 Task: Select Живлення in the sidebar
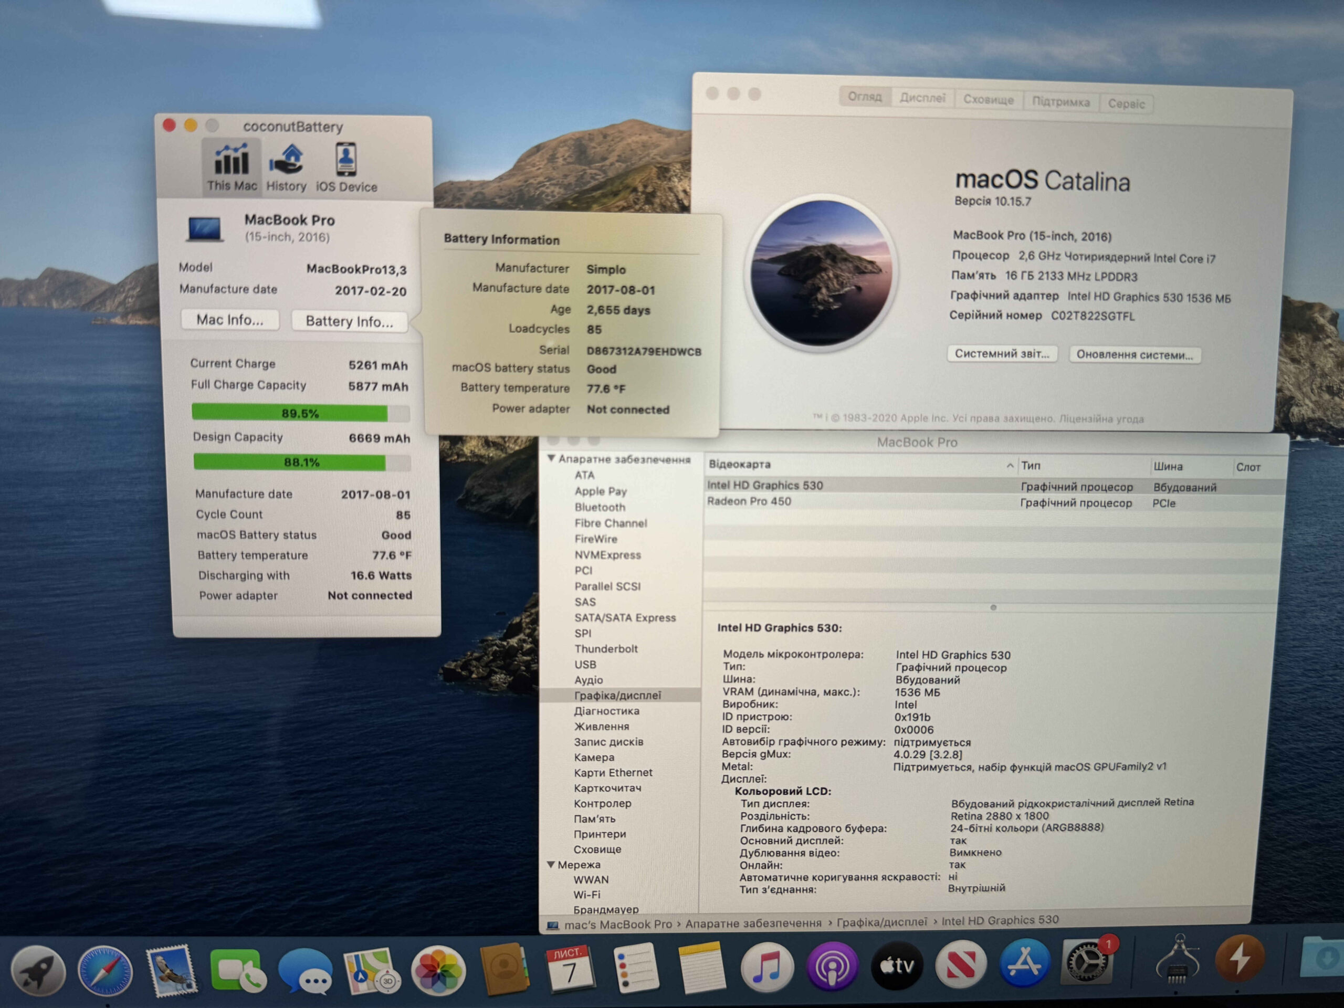click(x=602, y=726)
